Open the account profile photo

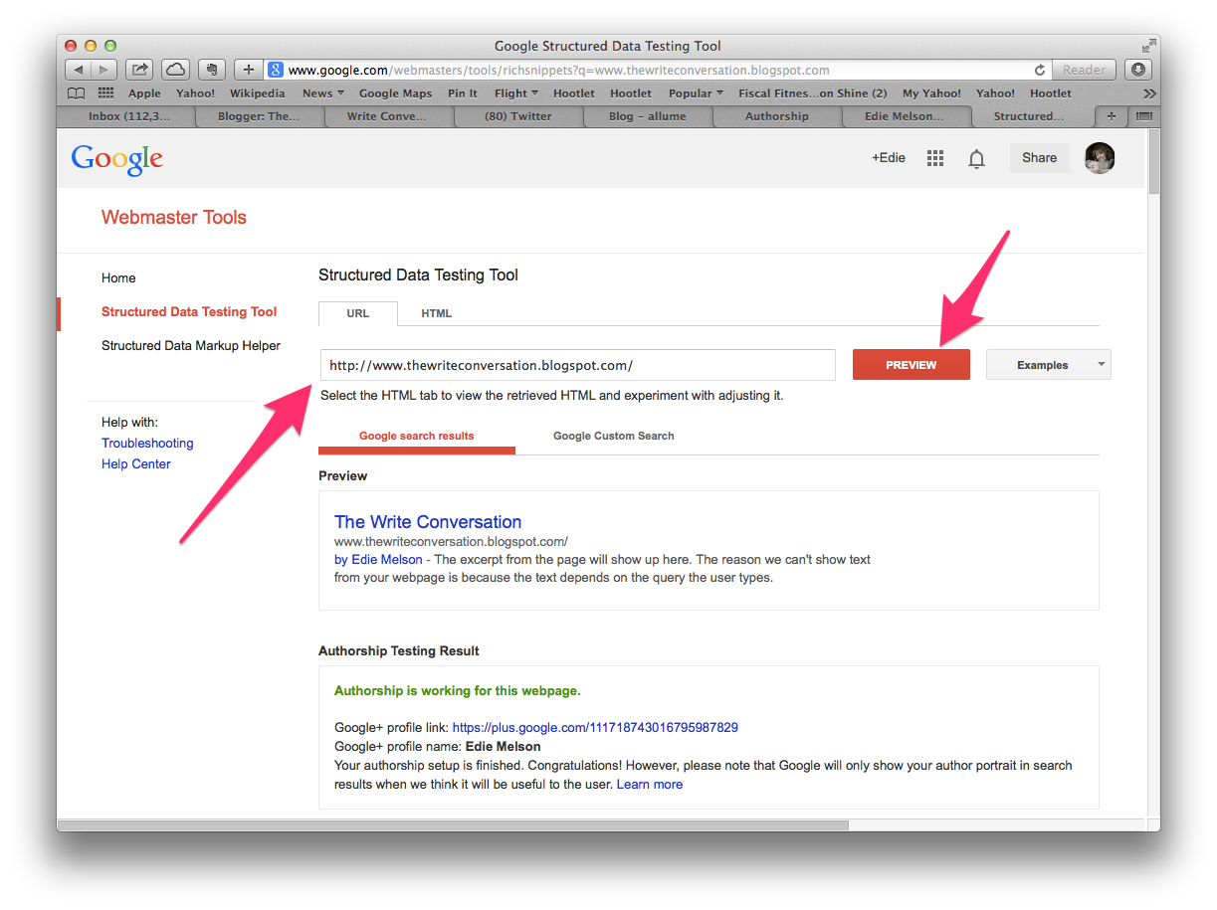[x=1100, y=157]
